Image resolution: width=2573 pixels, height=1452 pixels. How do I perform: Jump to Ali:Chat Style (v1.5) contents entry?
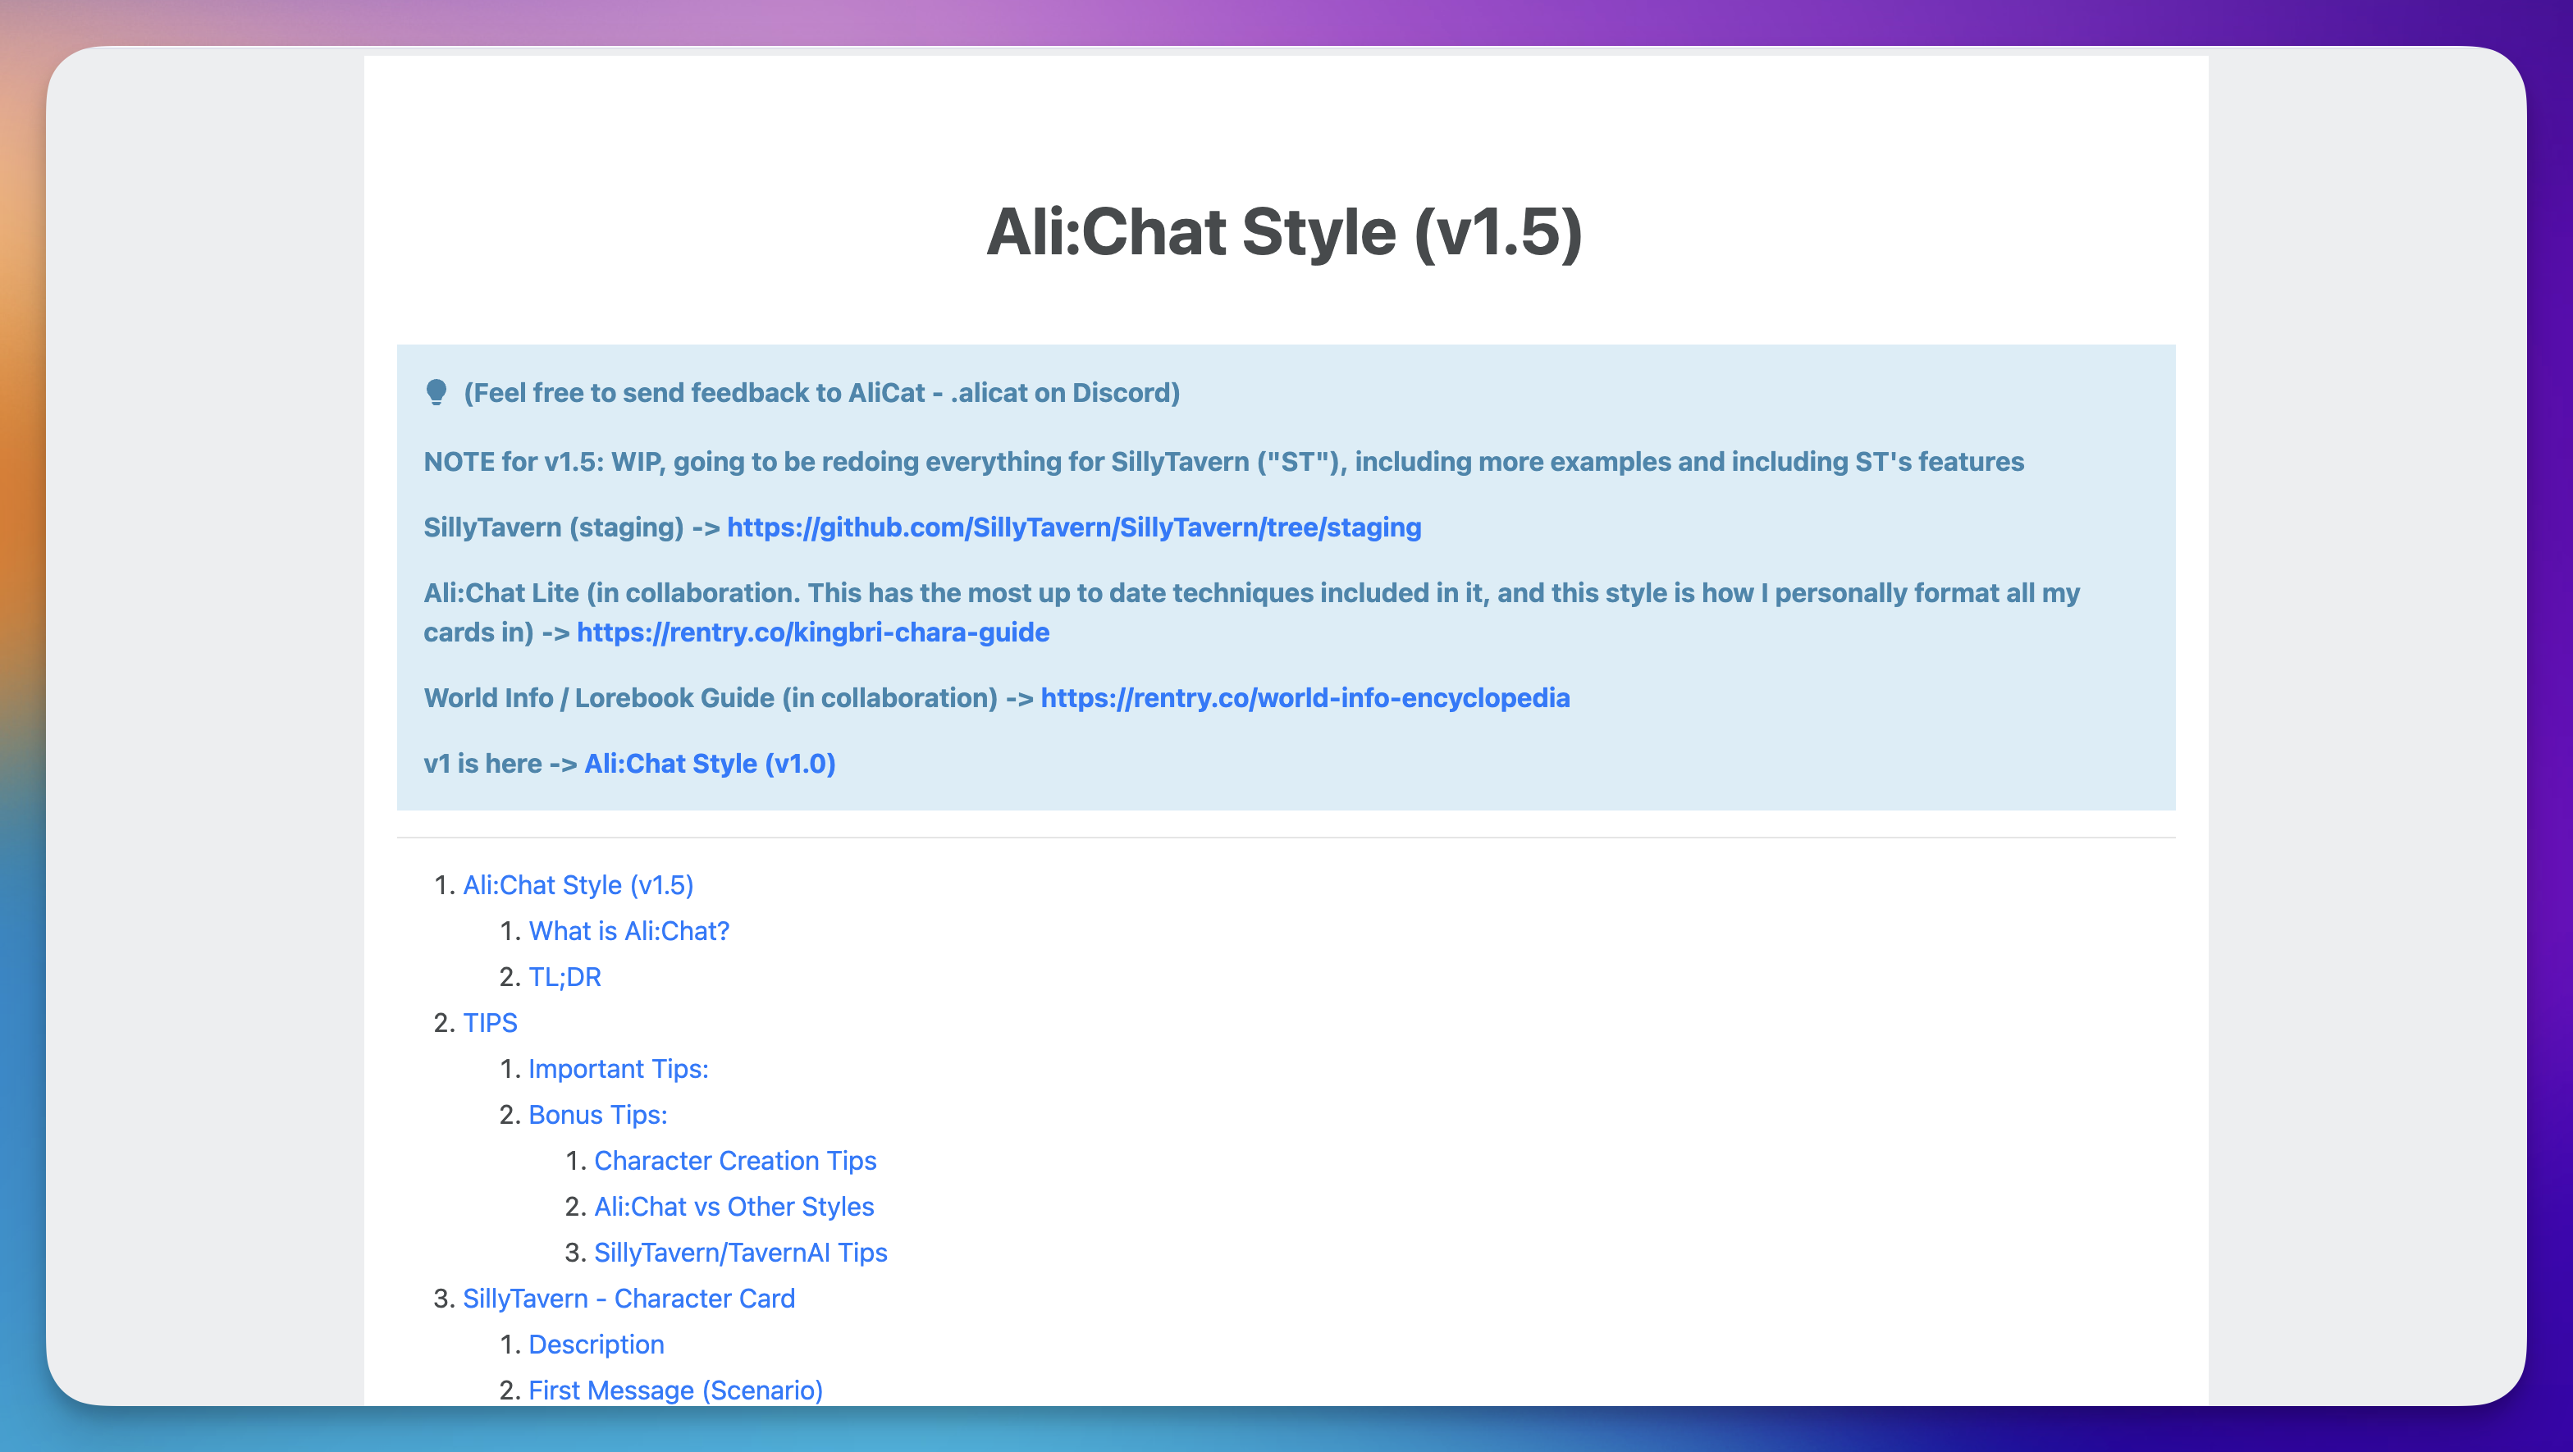click(578, 885)
